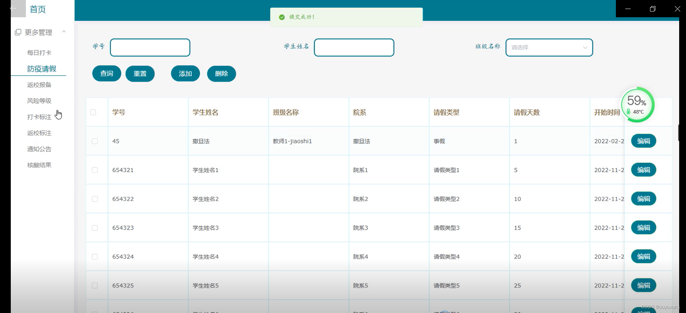Screen dimensions: 686x313
Task: Edit the row for 学生姓名5
Action: pyautogui.click(x=644, y=285)
